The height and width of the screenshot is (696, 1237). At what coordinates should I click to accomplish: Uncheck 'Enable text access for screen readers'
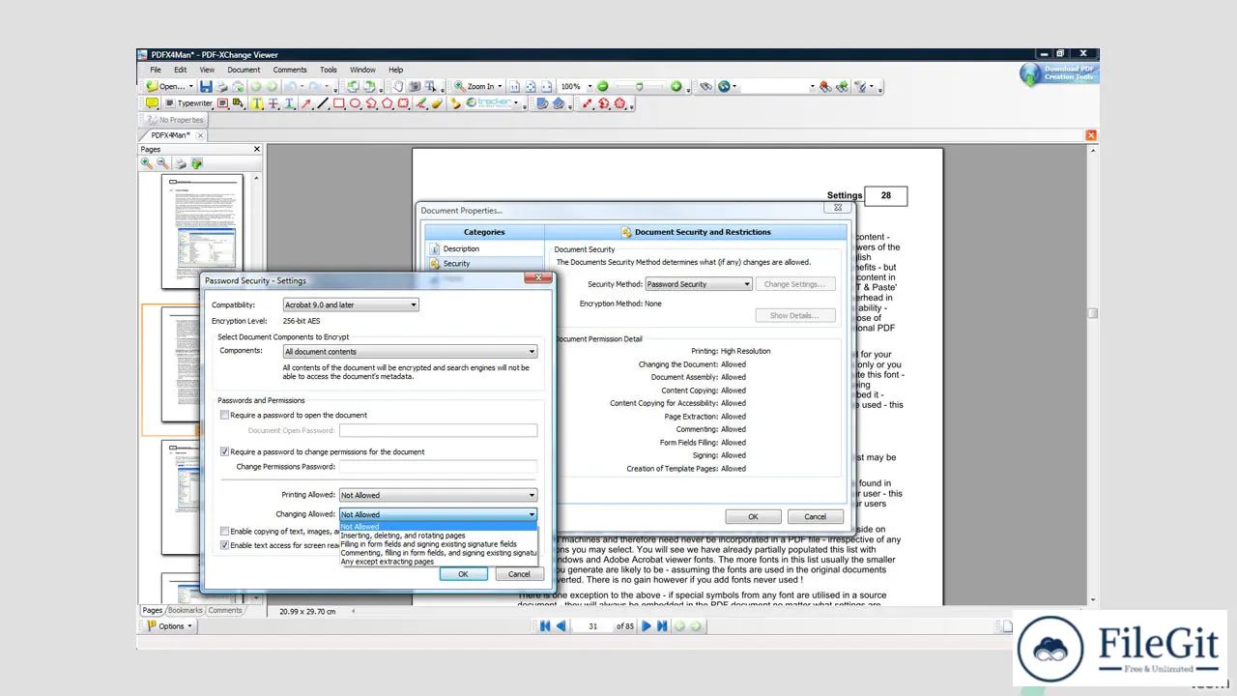coord(225,545)
